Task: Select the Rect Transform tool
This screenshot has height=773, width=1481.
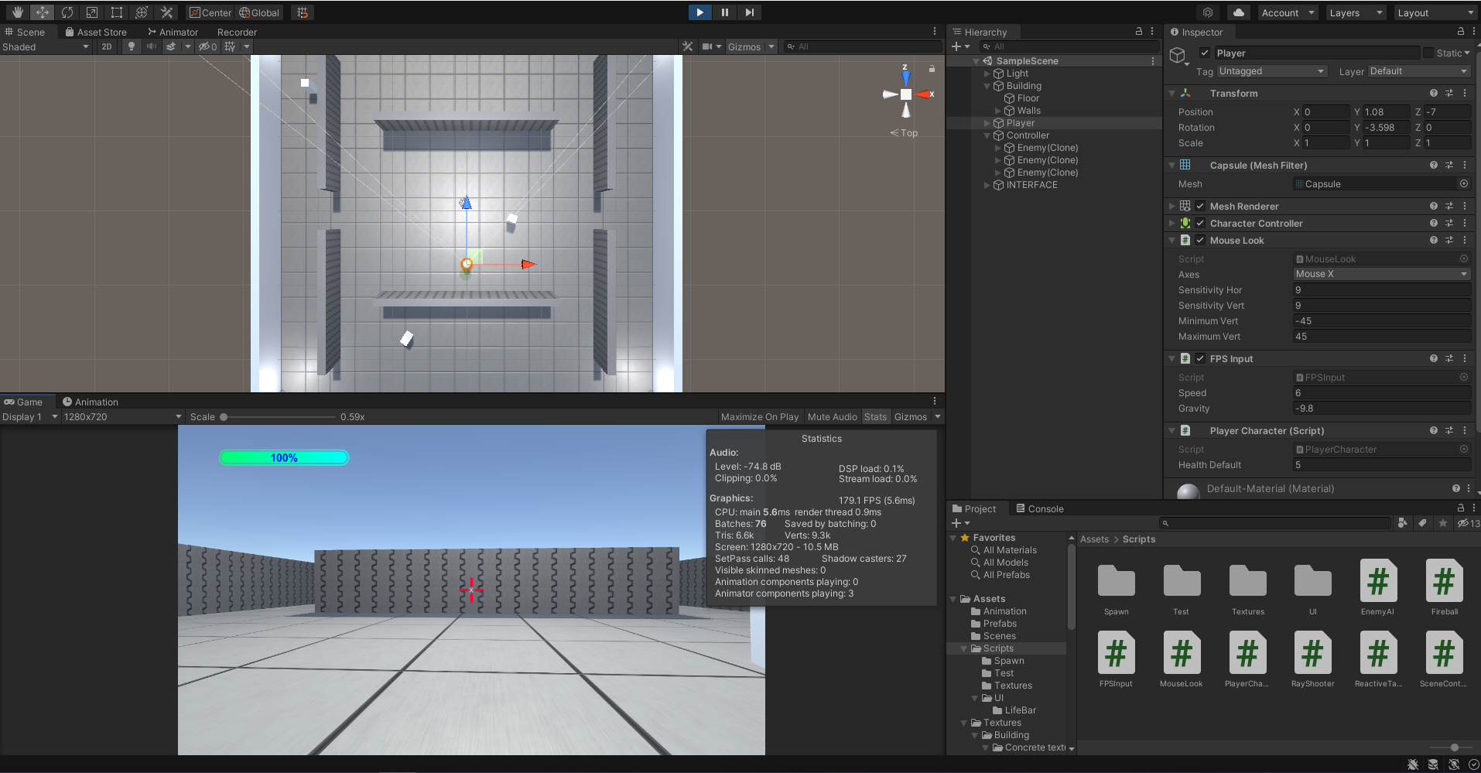Action: click(x=117, y=12)
